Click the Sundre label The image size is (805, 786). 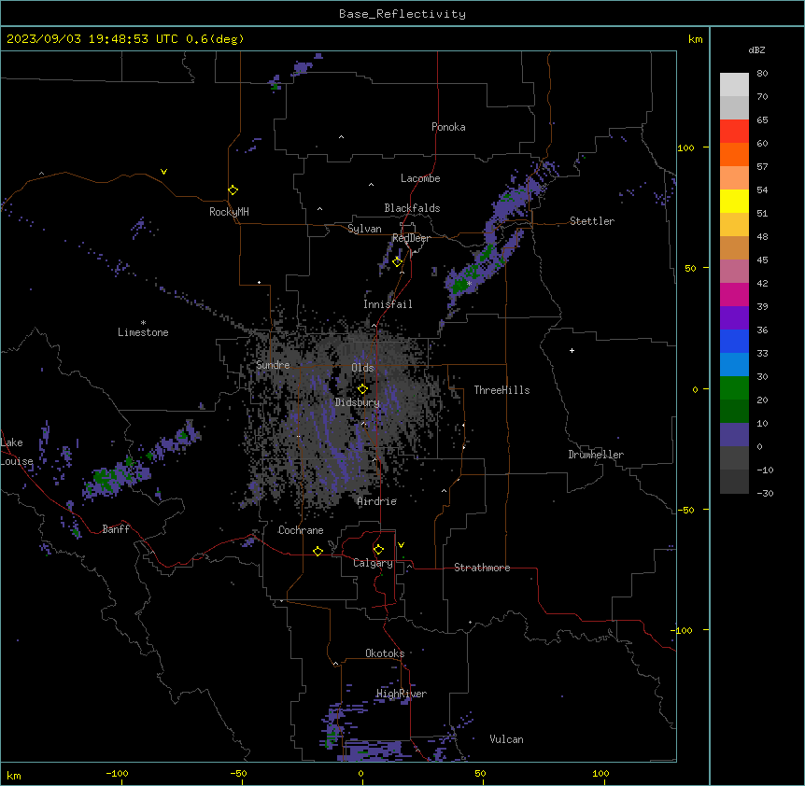273,365
